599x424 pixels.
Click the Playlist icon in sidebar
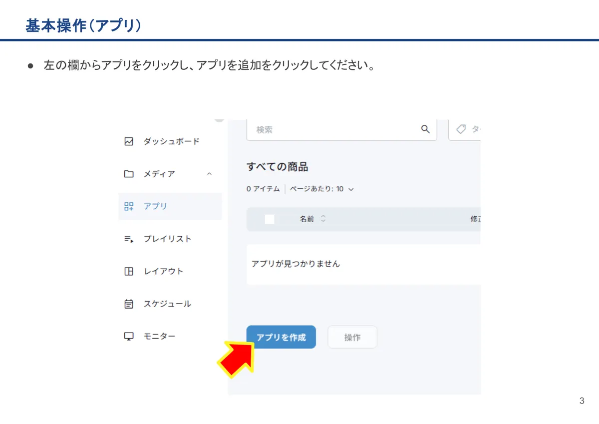click(x=129, y=239)
